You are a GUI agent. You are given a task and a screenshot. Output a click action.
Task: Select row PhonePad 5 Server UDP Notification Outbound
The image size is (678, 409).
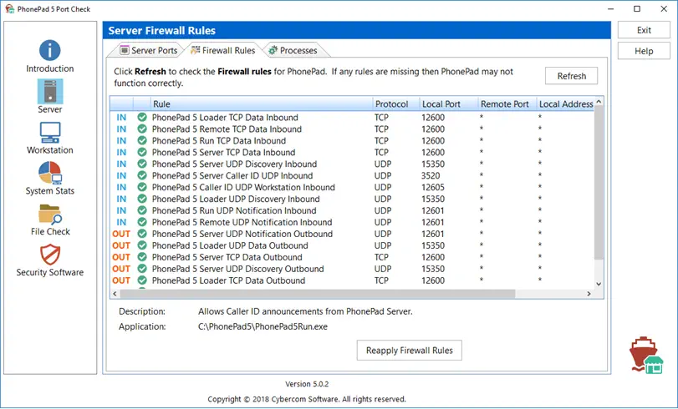pyautogui.click(x=352, y=234)
